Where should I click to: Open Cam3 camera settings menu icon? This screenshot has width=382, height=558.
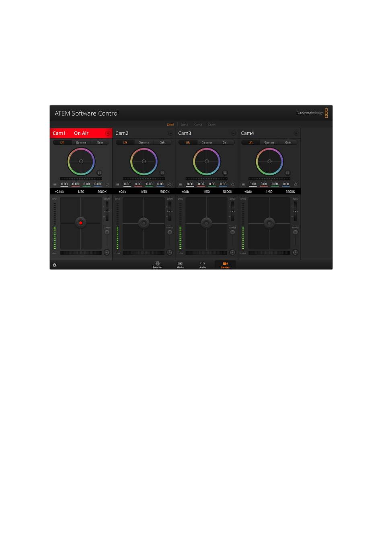(181, 185)
